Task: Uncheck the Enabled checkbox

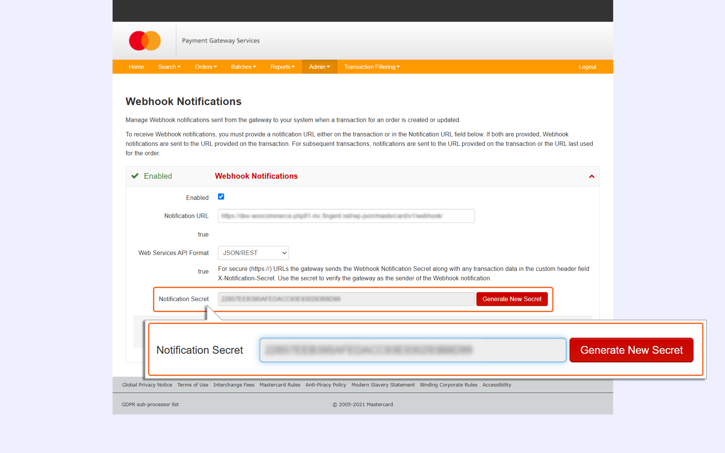Action: pyautogui.click(x=221, y=196)
